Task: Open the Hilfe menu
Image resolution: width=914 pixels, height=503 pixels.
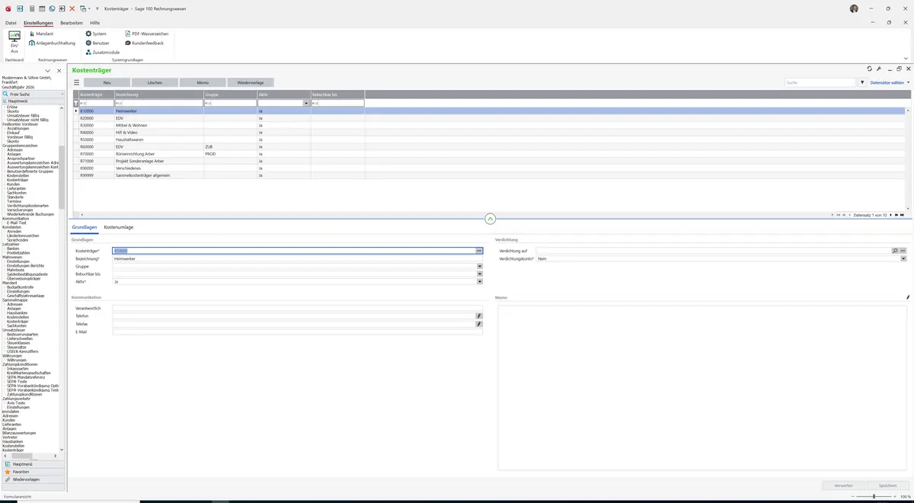Action: pyautogui.click(x=95, y=23)
